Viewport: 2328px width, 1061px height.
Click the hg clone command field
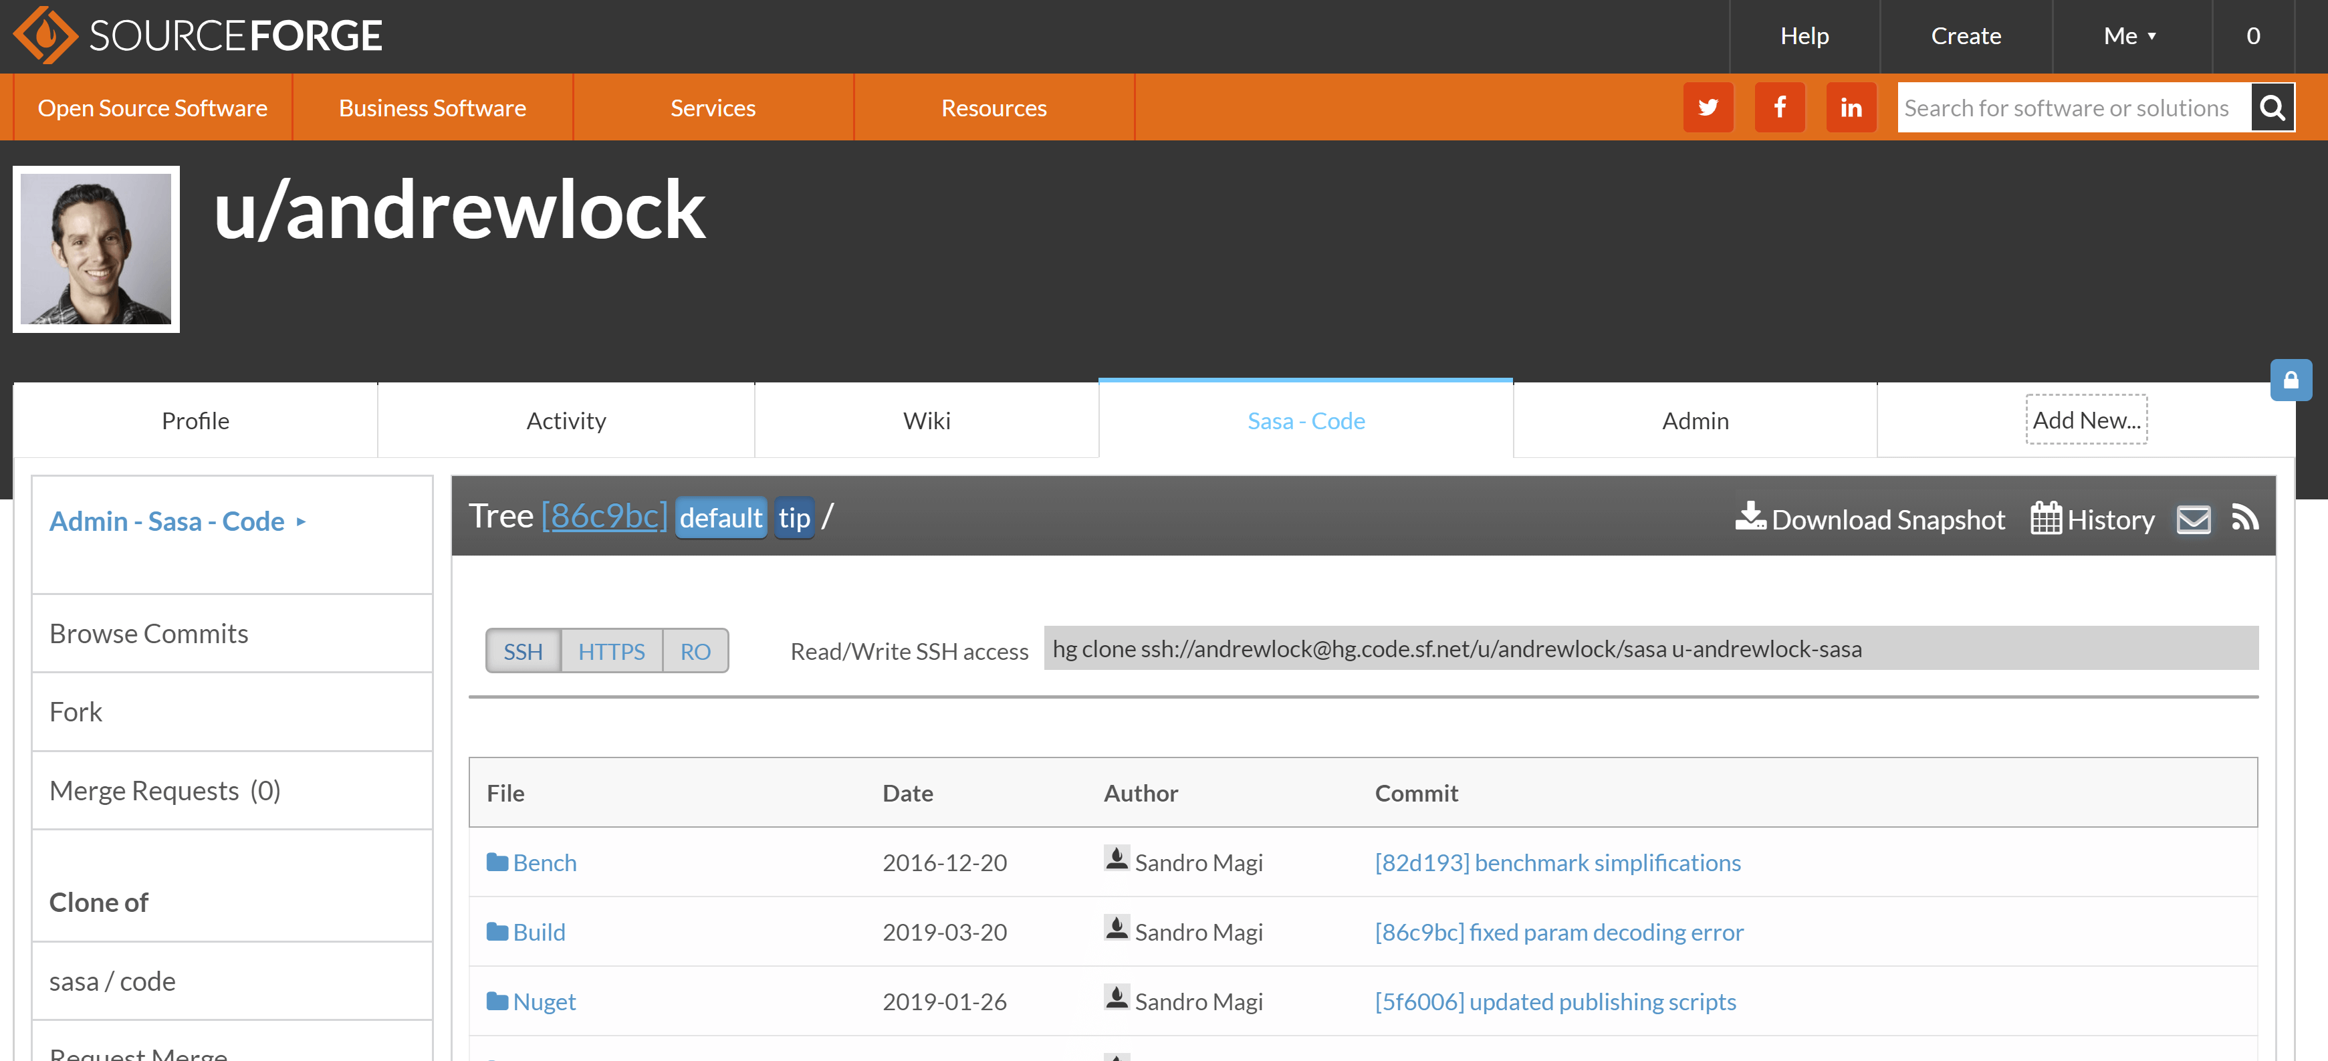[1650, 649]
